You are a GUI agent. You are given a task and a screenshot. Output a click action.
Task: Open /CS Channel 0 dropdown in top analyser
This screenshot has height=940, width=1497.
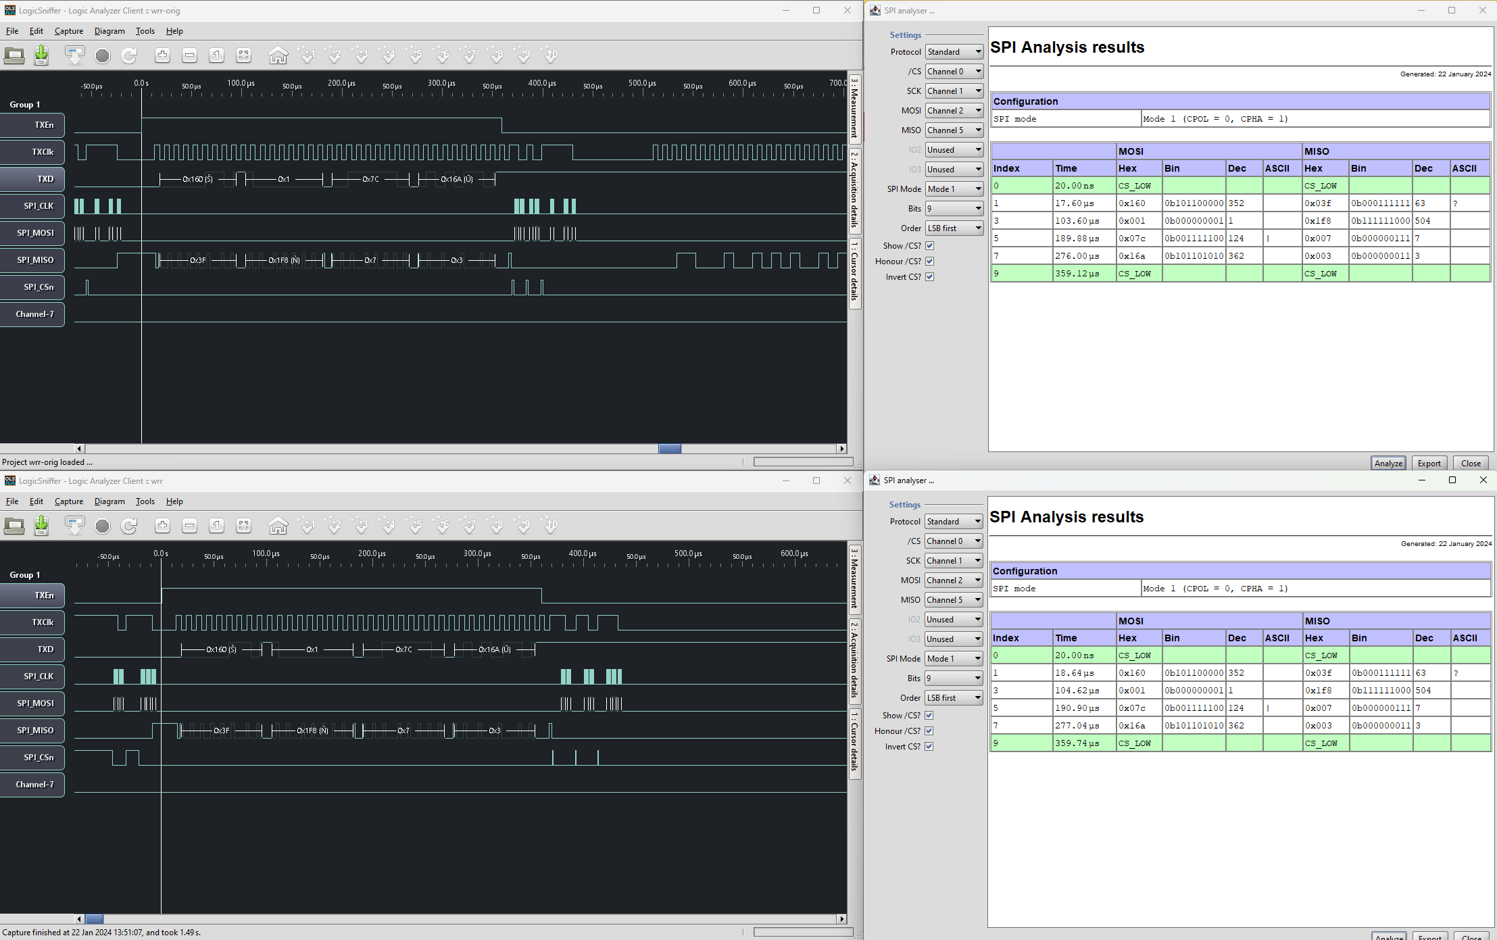(x=954, y=72)
